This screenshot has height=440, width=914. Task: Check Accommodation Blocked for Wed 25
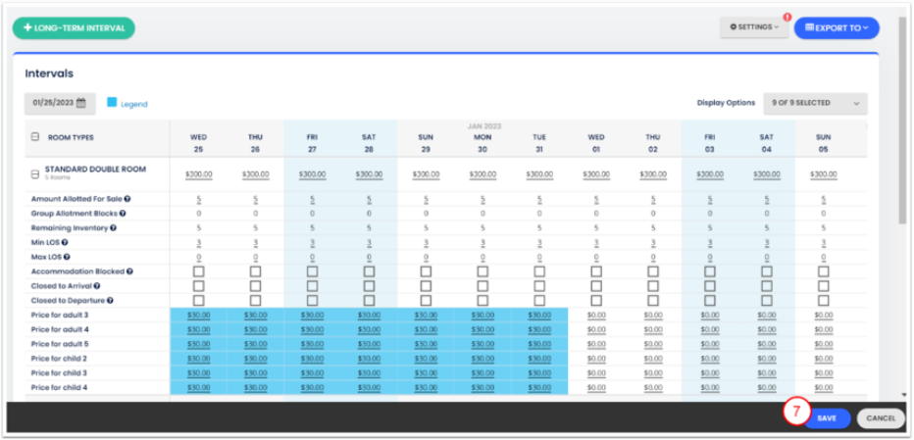point(198,271)
